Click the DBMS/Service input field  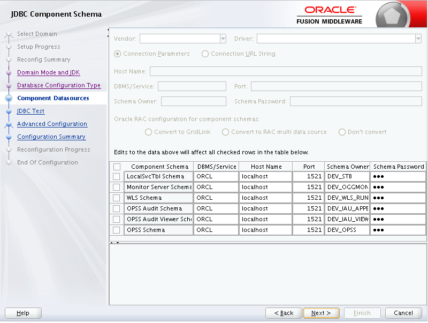coord(192,86)
